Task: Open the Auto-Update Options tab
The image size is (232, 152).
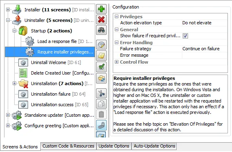Action: point(154,146)
